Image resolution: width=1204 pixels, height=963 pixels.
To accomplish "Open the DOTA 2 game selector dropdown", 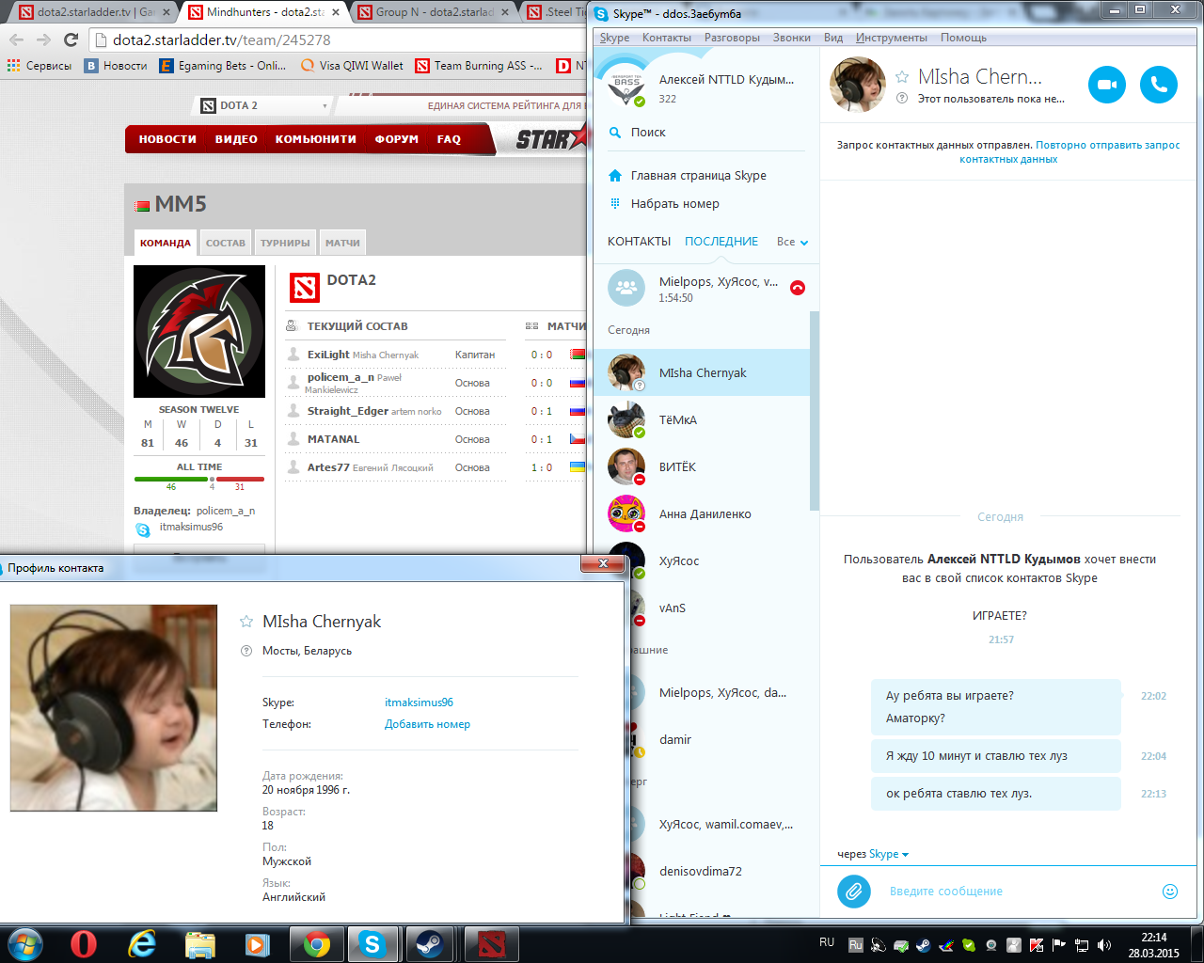I will coord(265,105).
